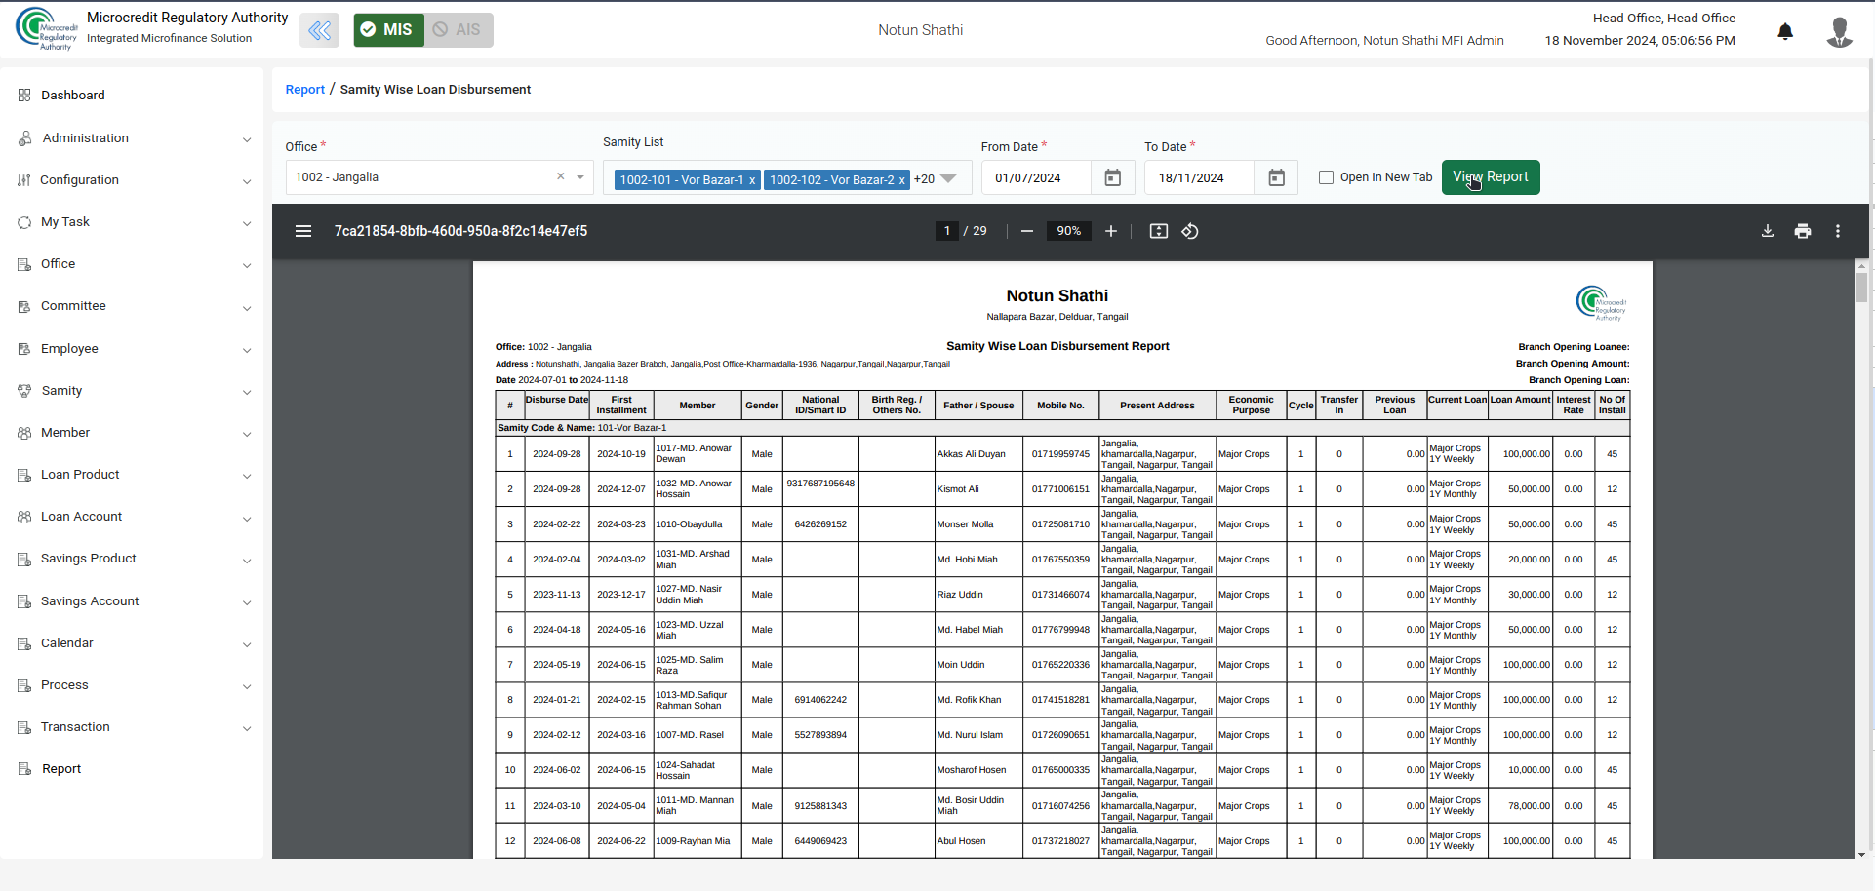The image size is (1875, 891).
Task: Open PDF viewer more actions menu
Action: click(1838, 231)
